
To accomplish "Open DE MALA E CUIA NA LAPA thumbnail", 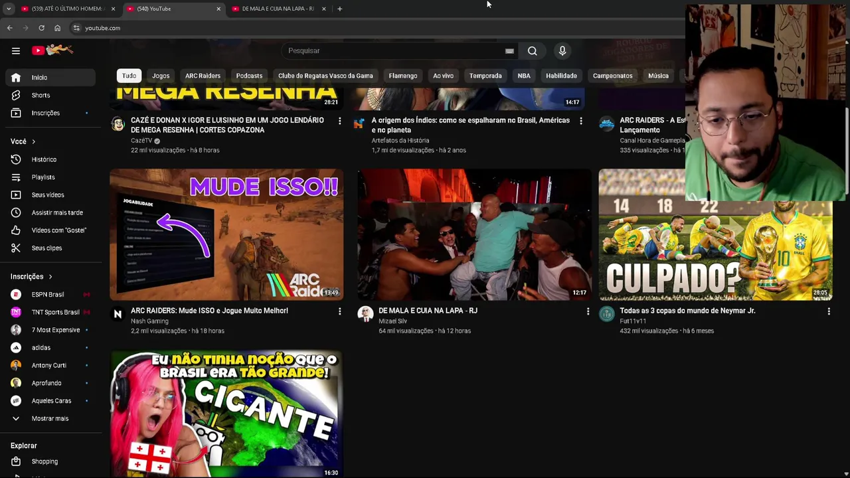I will 474,234.
